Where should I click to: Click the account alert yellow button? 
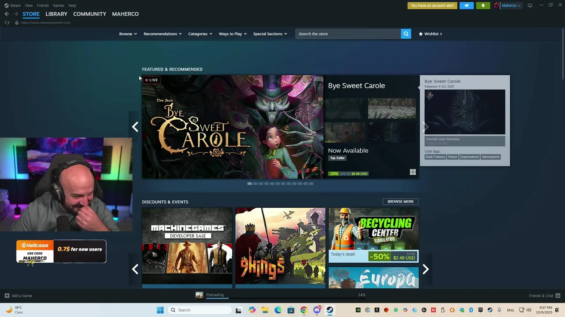pyautogui.click(x=432, y=6)
